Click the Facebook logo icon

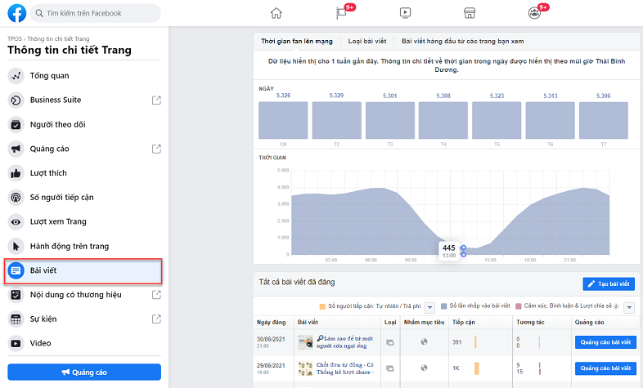(x=14, y=13)
